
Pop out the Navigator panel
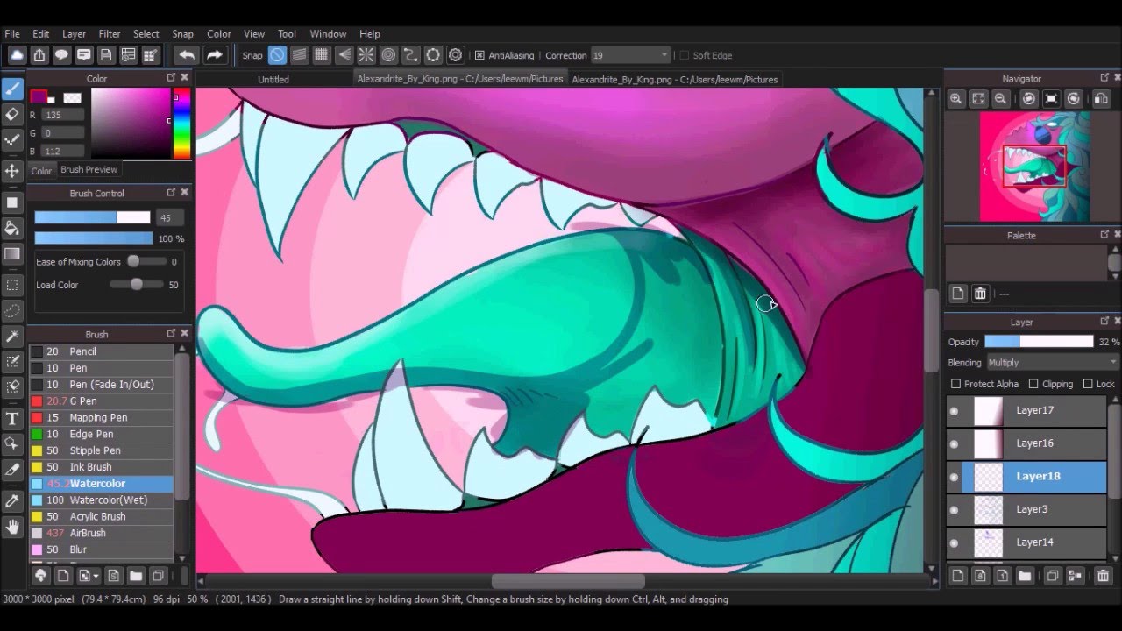[x=1104, y=78]
